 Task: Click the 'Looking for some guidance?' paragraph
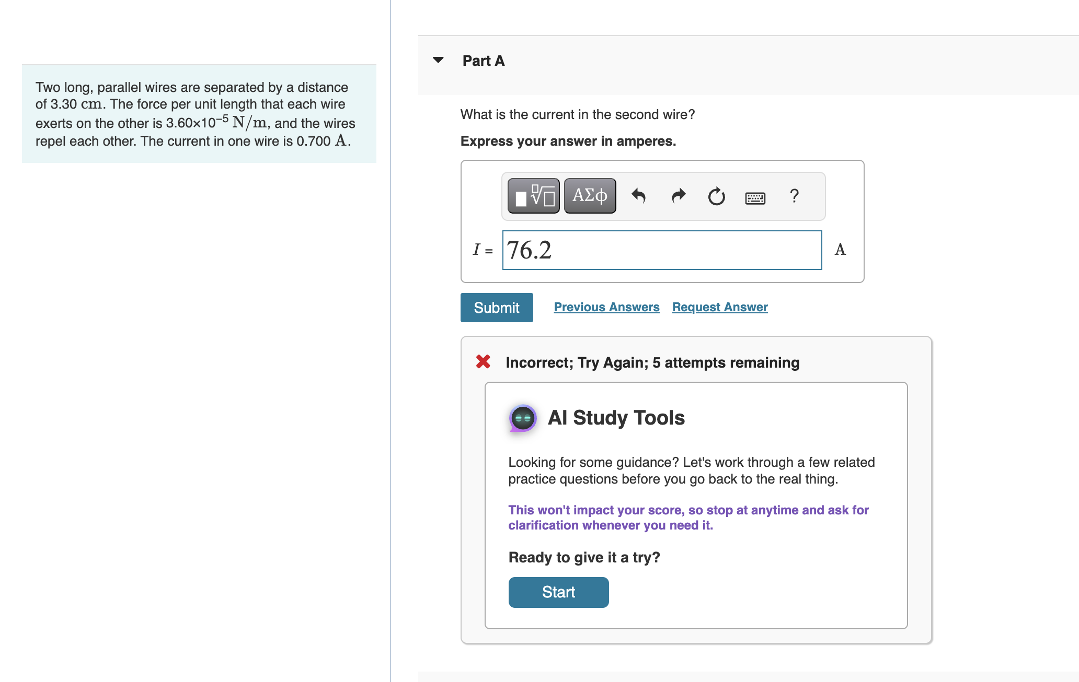coord(691,471)
